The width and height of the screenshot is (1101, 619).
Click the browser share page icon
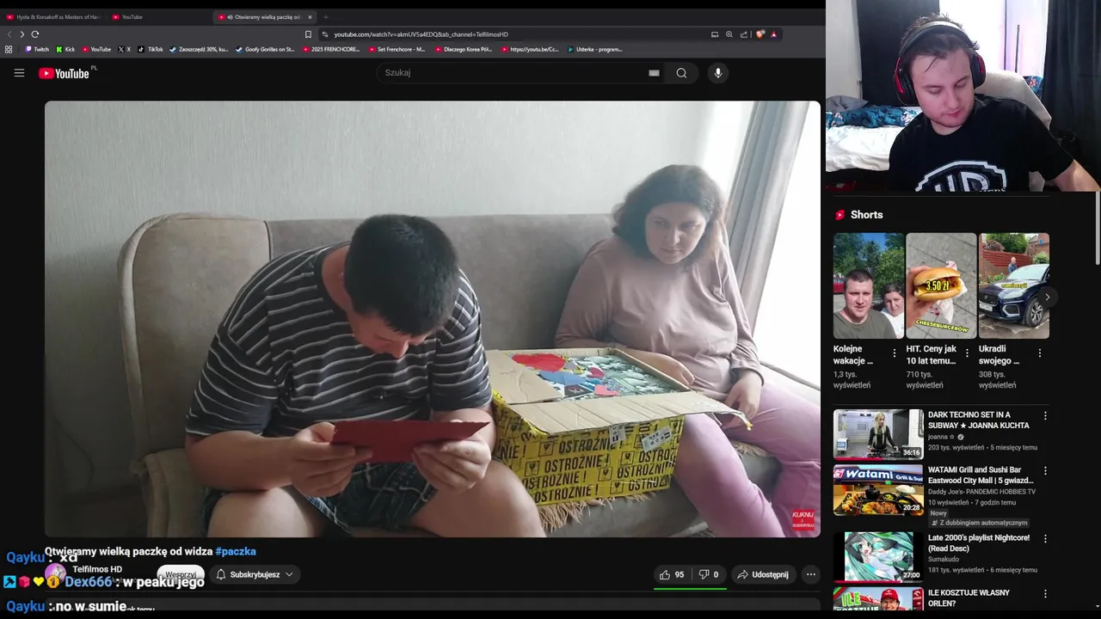(744, 34)
